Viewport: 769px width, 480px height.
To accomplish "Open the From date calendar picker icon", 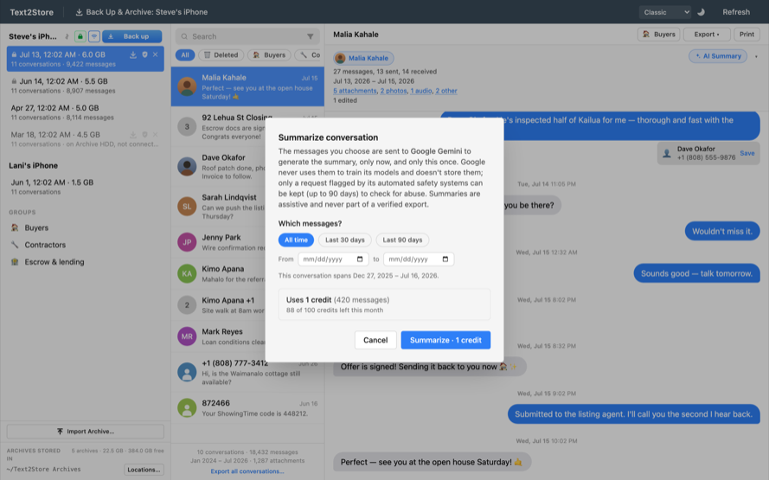I will click(x=360, y=259).
